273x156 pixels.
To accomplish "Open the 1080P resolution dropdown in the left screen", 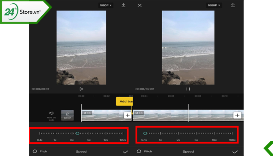I will pos(106,5).
